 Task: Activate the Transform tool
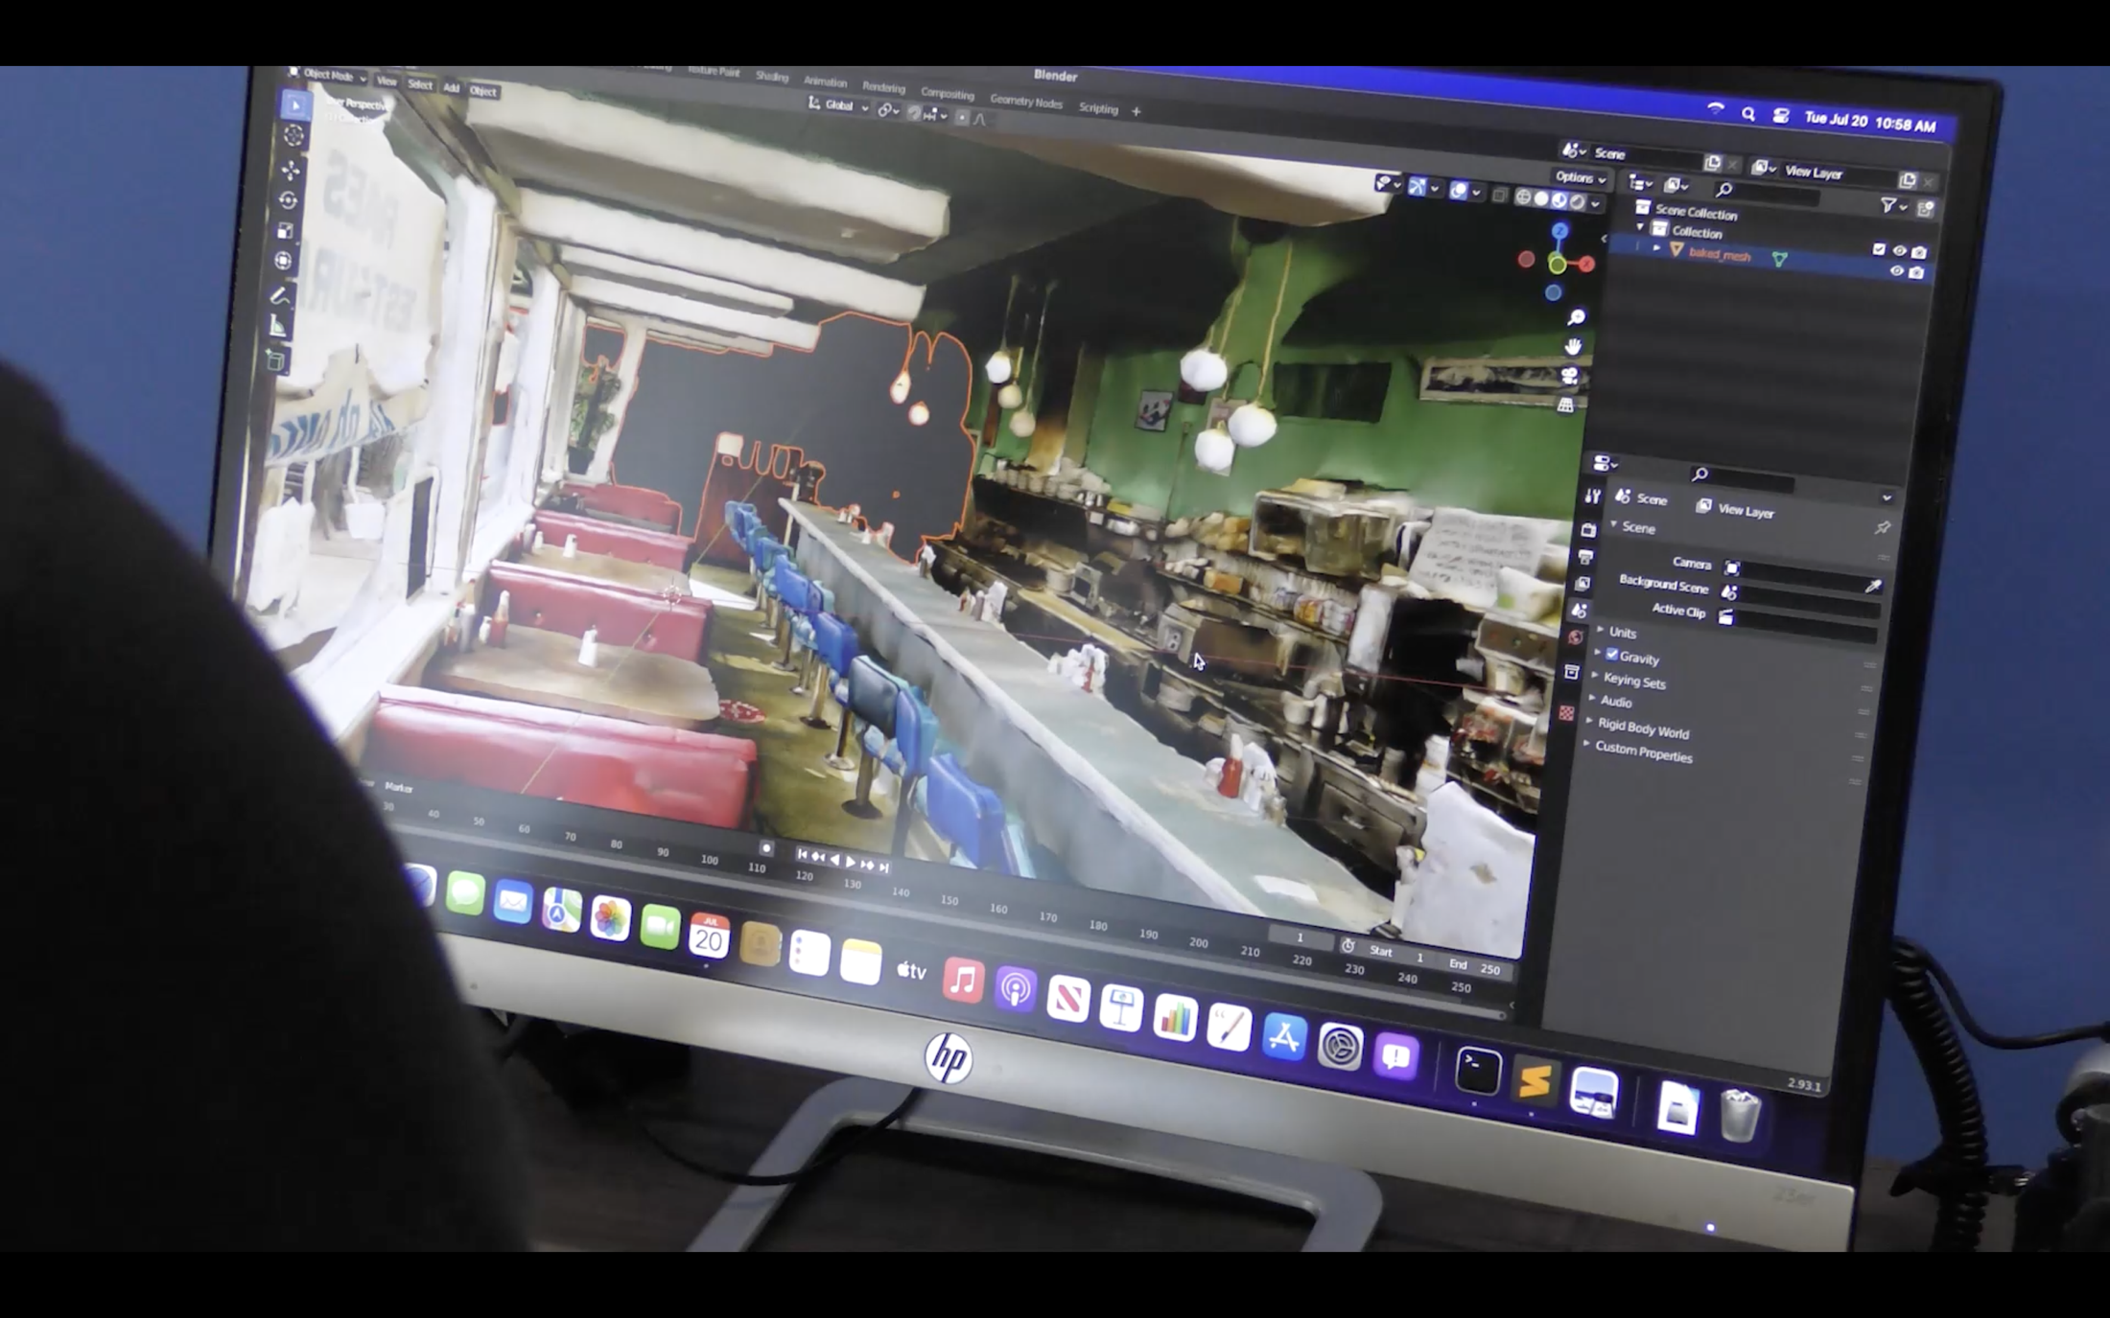coord(283,261)
